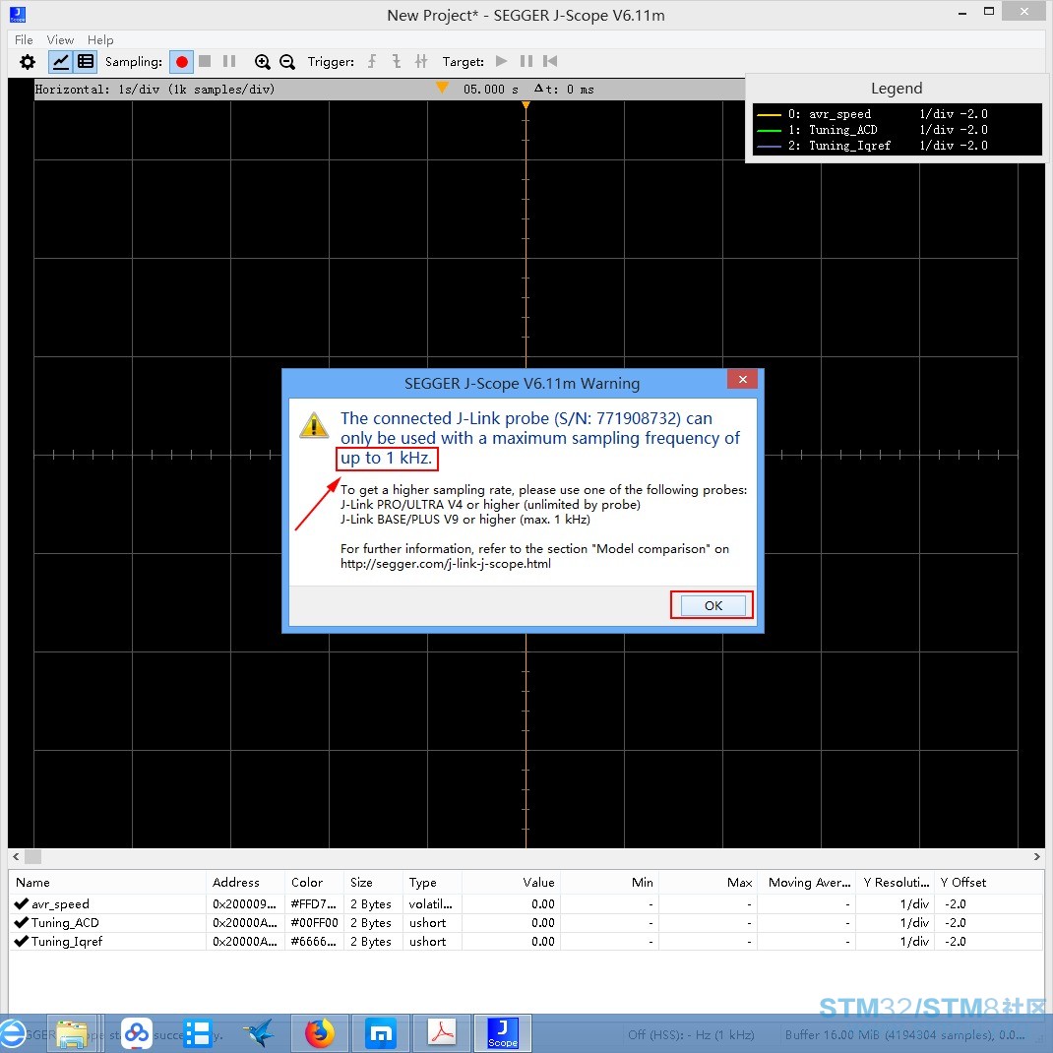
Task: Start sampling with the red record button
Action: [x=181, y=62]
